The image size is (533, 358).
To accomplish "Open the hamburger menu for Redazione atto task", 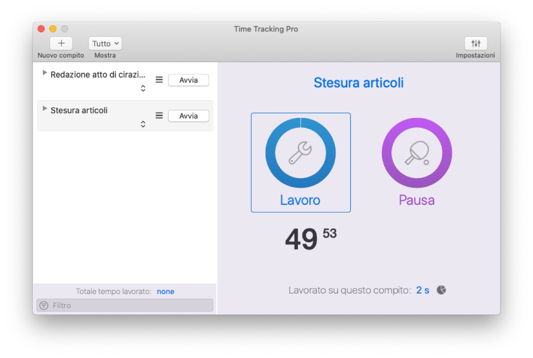I will click(x=159, y=80).
